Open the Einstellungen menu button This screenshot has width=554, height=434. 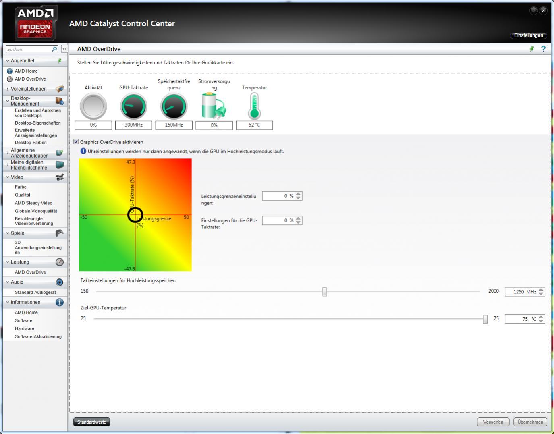[528, 35]
